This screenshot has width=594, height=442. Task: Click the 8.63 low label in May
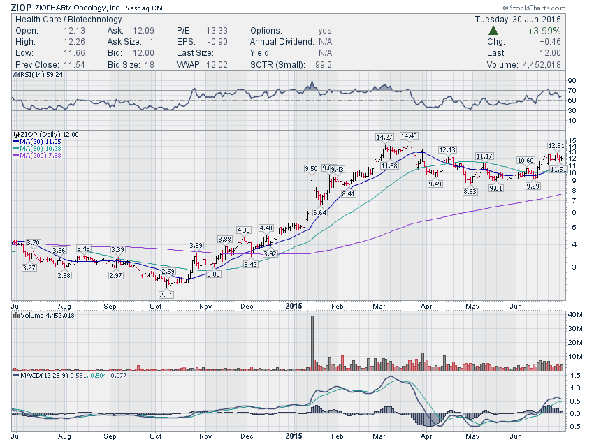click(470, 191)
